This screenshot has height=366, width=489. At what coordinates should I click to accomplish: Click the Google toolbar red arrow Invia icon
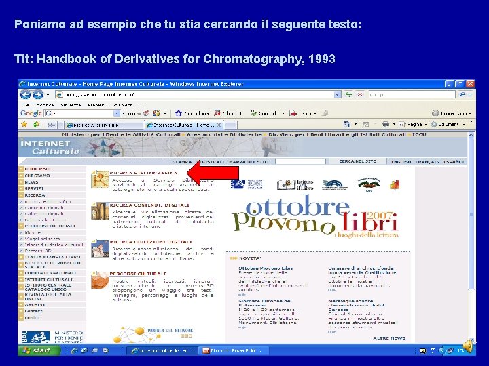293,113
